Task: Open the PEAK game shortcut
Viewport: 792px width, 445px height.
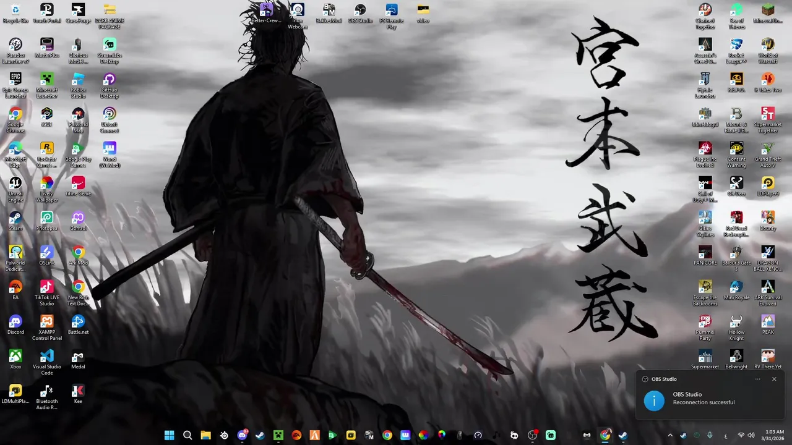Action: [768, 325]
